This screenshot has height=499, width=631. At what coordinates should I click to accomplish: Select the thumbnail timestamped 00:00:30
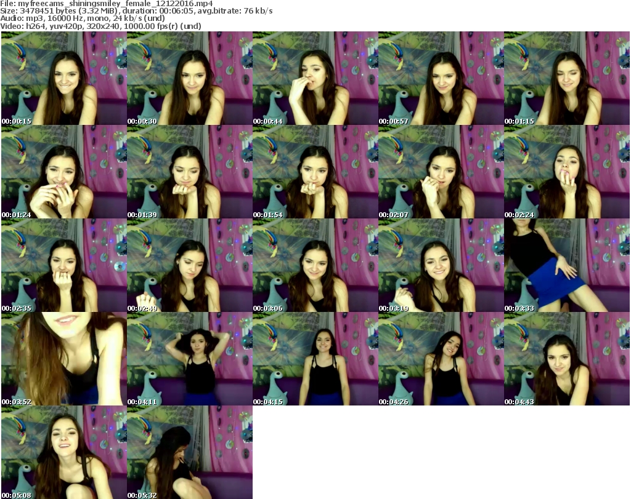190,78
